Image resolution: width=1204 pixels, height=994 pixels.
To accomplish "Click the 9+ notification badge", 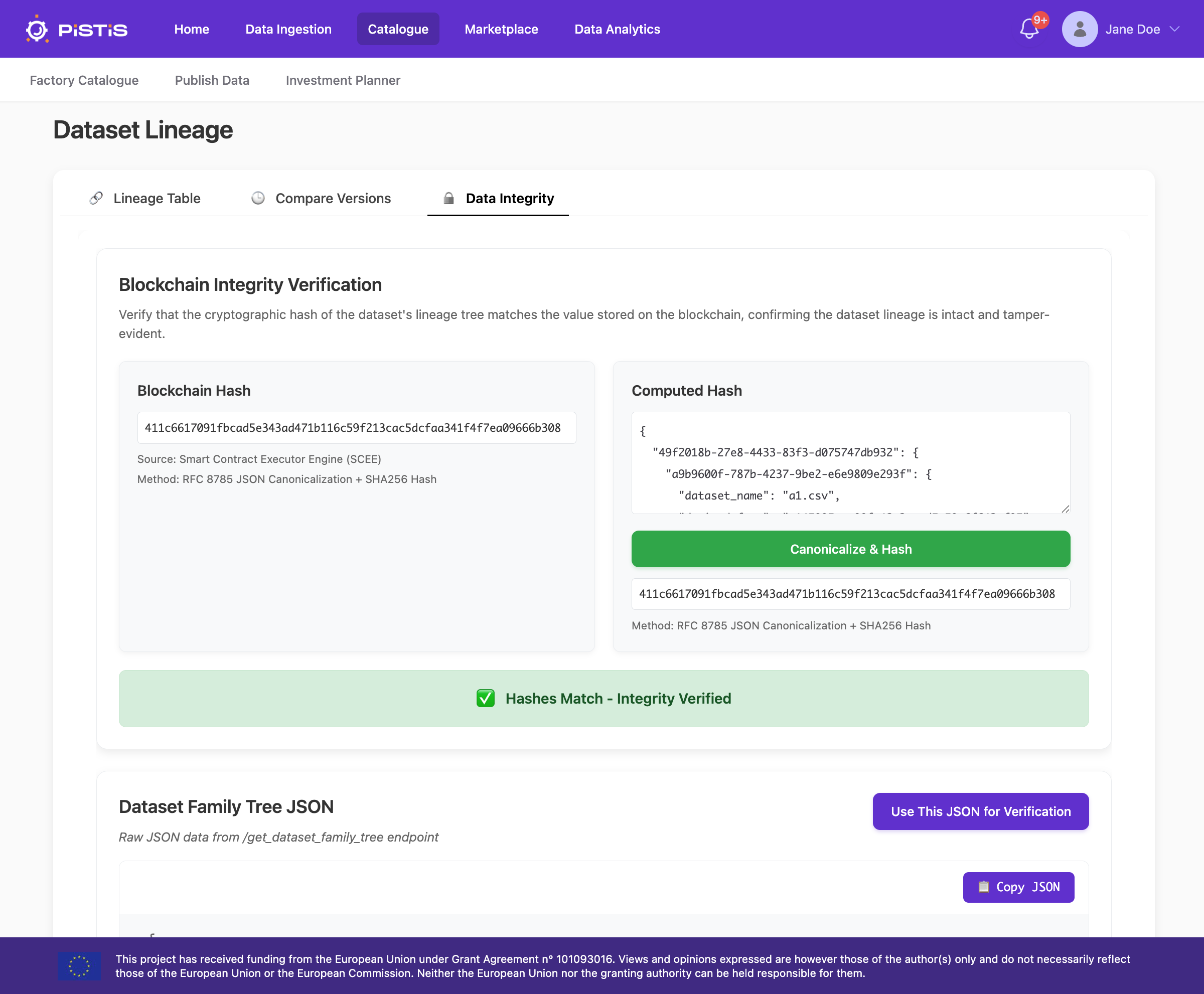I will pos(1040,20).
